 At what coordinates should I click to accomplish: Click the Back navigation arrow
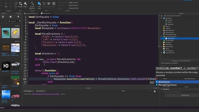6,4
